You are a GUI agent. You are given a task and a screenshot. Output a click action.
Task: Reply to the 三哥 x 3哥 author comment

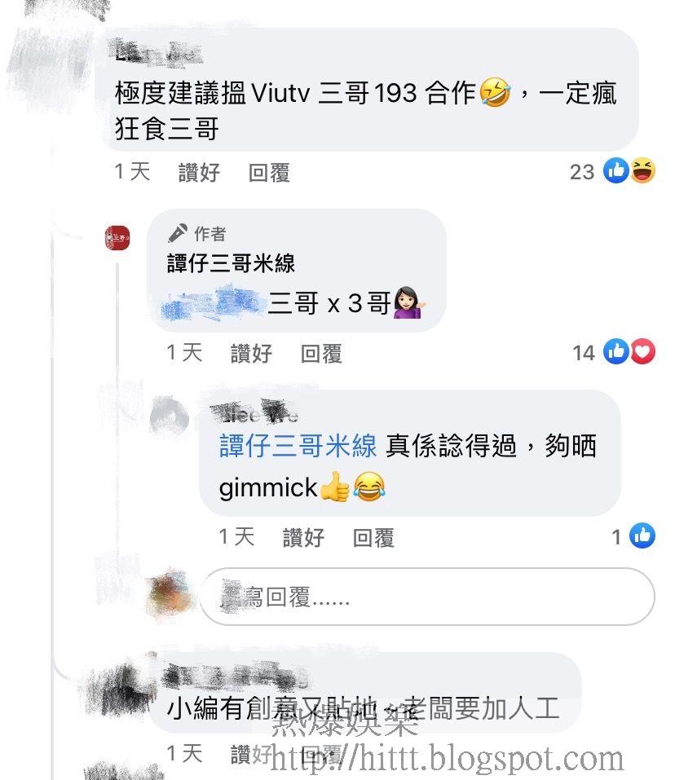pyautogui.click(x=321, y=354)
